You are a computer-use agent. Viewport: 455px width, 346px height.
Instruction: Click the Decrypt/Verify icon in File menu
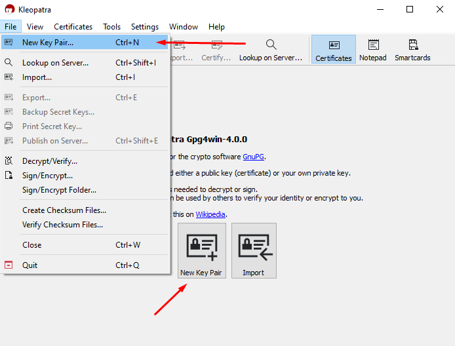9,161
